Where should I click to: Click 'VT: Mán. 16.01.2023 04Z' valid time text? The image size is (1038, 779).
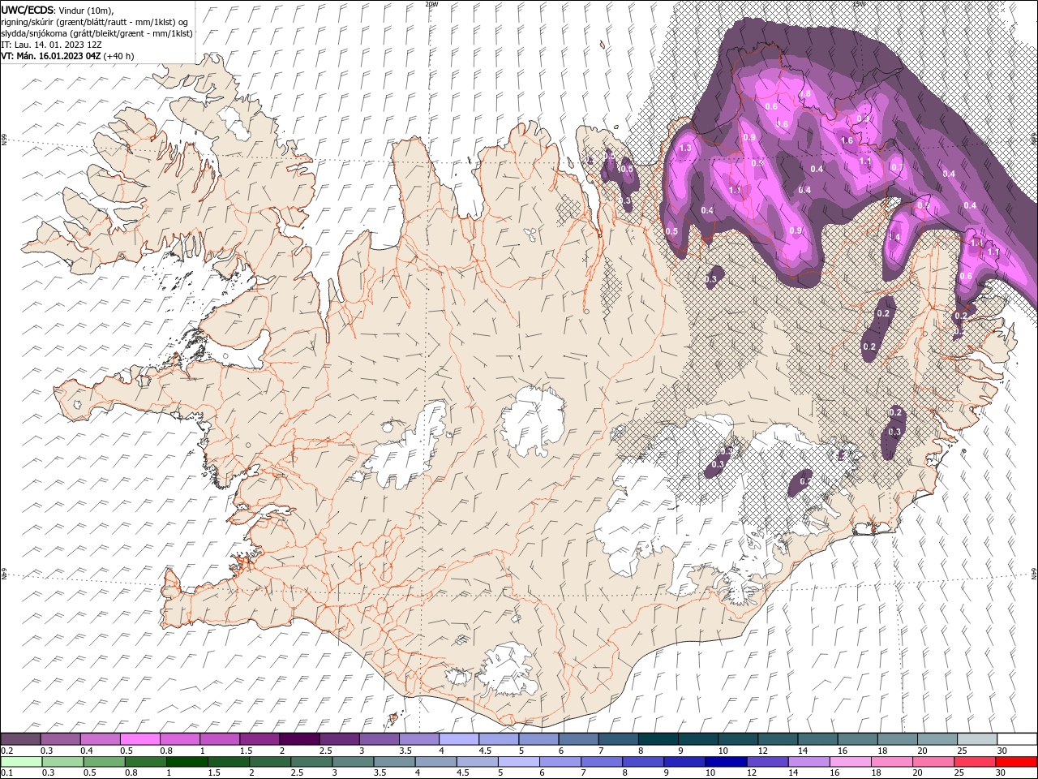[49, 56]
